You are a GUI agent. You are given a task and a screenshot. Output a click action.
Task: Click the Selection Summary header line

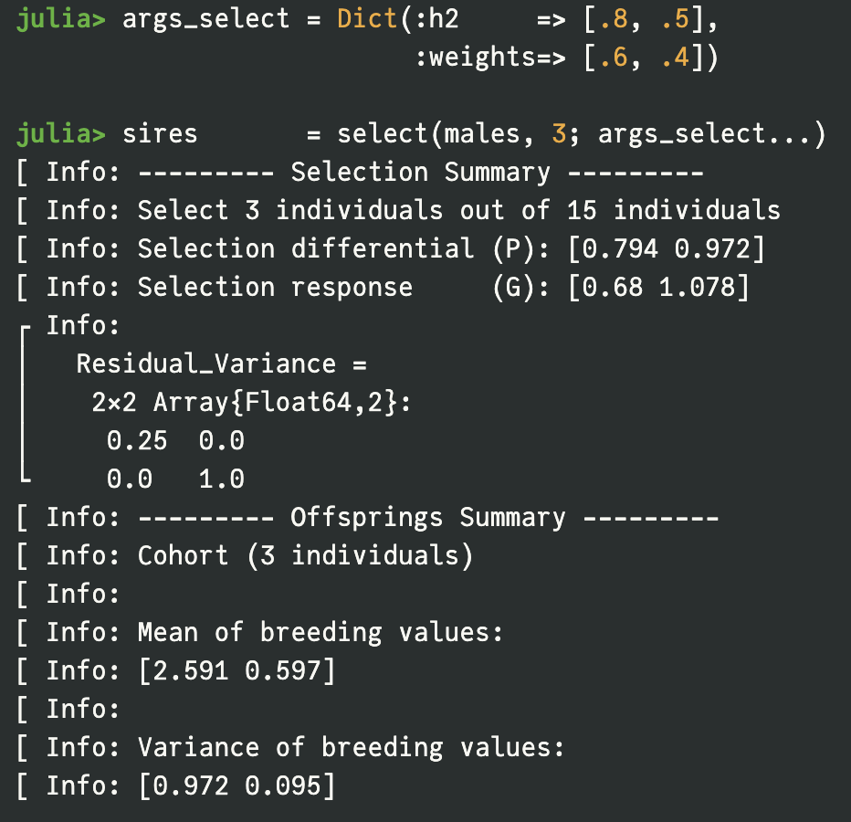tap(420, 173)
